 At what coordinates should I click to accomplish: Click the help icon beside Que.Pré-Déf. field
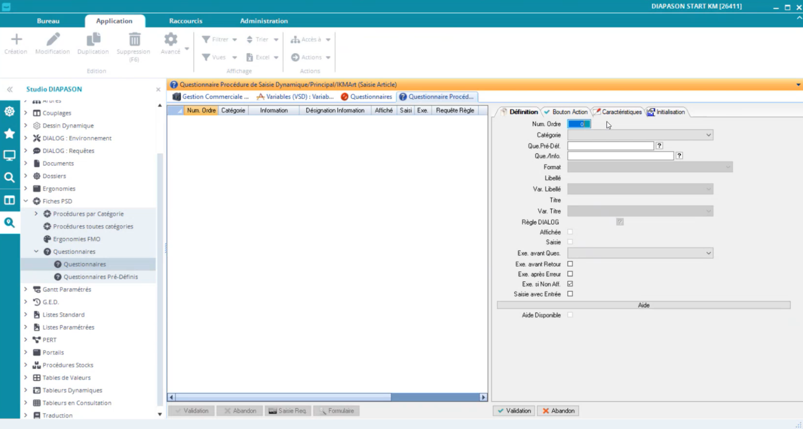pyautogui.click(x=659, y=146)
